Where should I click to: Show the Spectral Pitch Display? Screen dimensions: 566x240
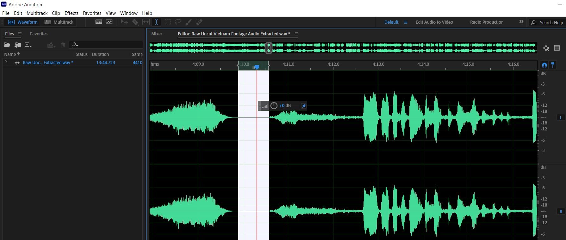(109, 22)
